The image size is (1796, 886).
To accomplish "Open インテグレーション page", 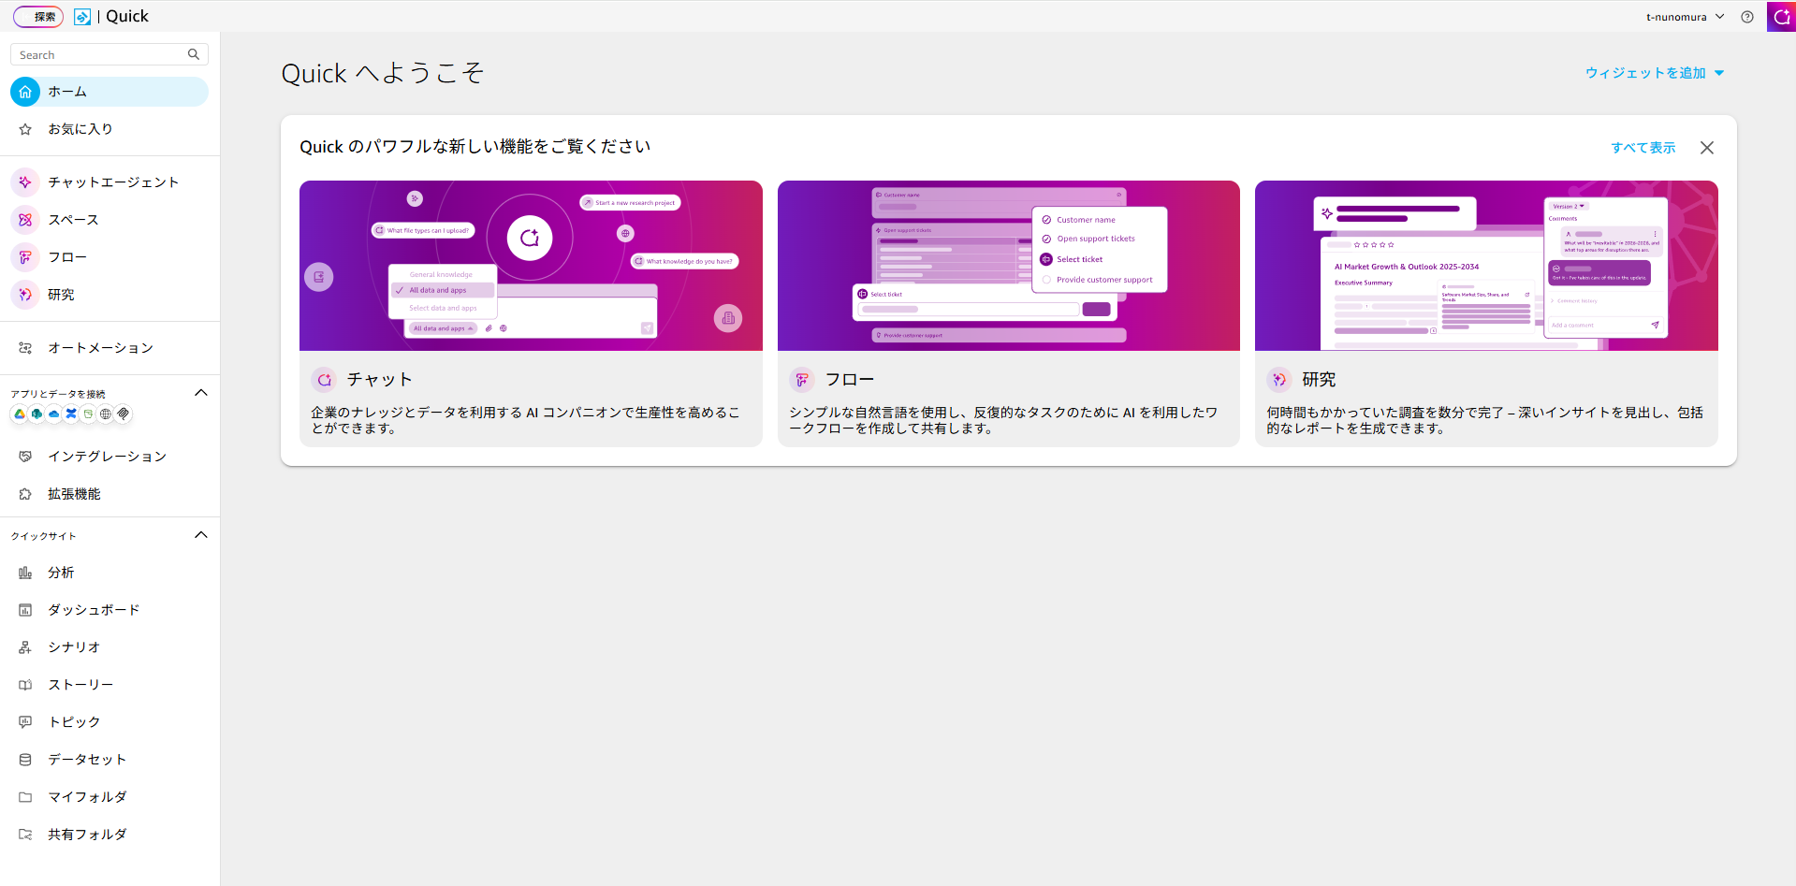I will point(107,457).
